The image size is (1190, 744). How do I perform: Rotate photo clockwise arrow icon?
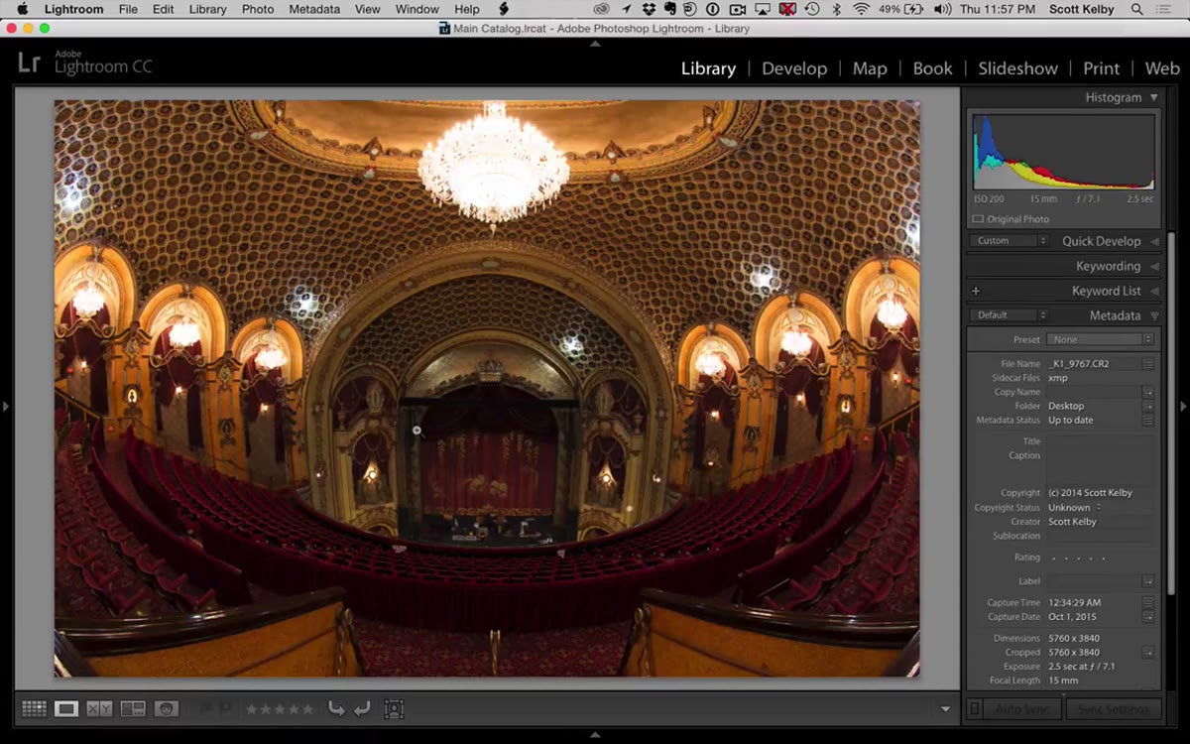tap(362, 709)
